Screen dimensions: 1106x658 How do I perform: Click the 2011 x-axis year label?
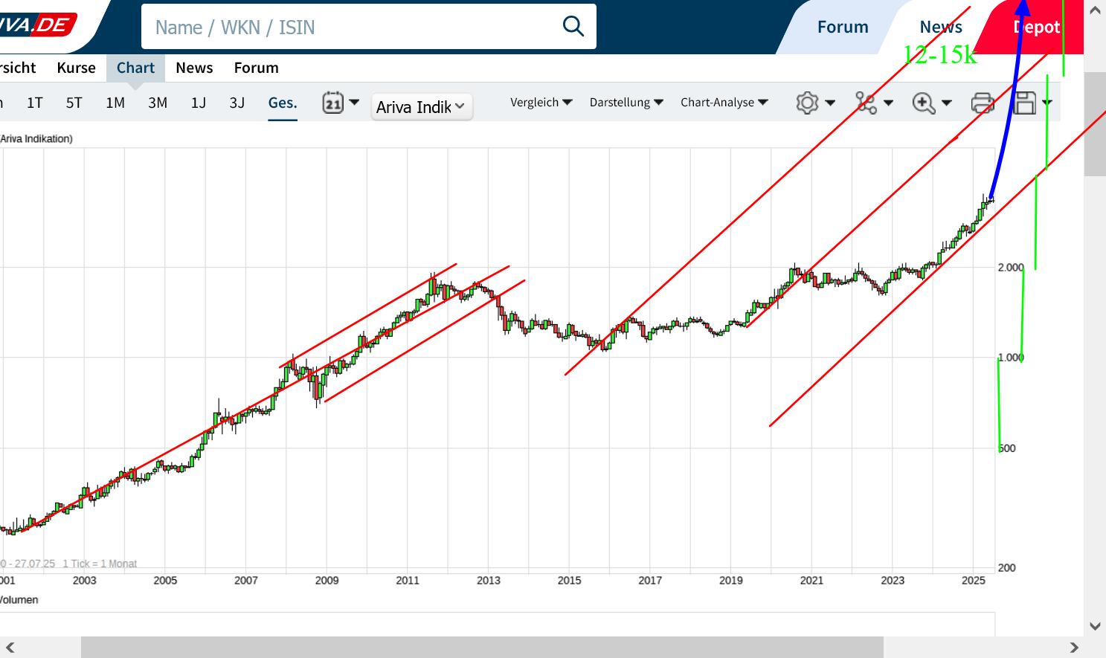tap(408, 581)
